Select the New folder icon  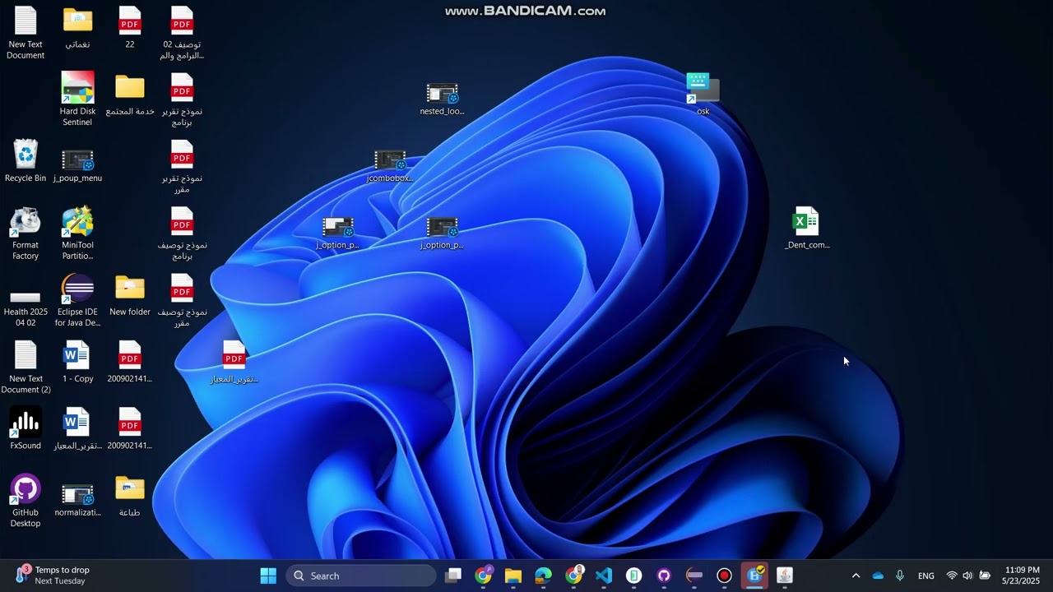130,295
